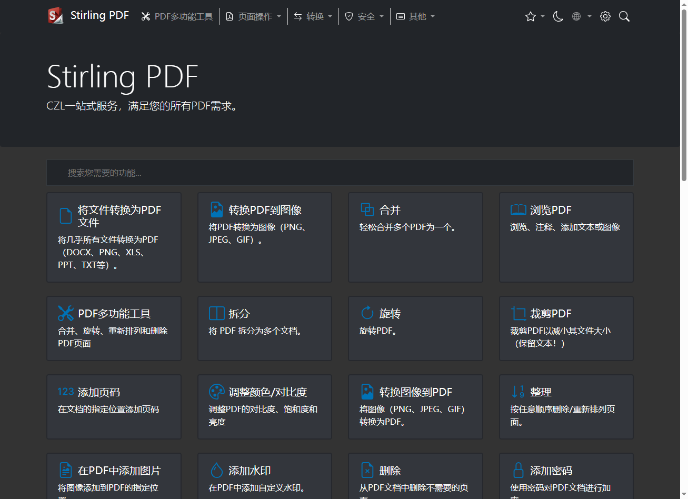The height and width of the screenshot is (499, 688).
Task: Open the favorites star menu
Action: (534, 16)
